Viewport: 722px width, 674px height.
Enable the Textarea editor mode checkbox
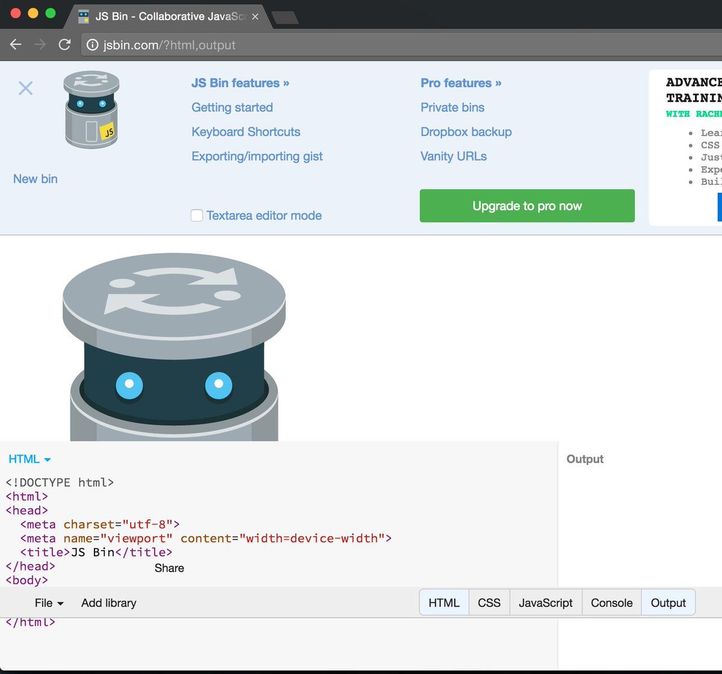pyautogui.click(x=197, y=215)
